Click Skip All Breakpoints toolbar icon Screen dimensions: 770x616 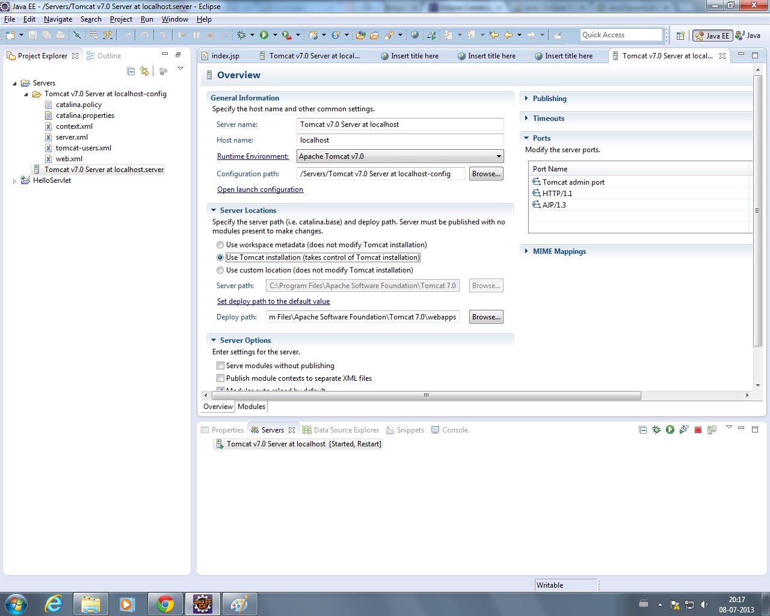pos(77,35)
